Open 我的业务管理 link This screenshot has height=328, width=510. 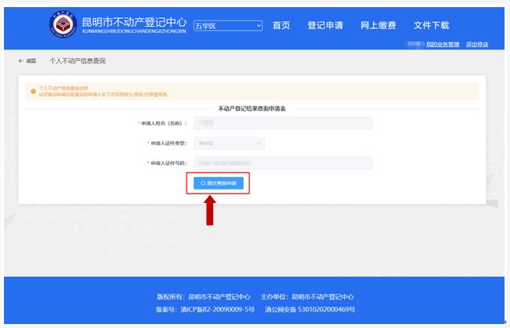click(442, 45)
